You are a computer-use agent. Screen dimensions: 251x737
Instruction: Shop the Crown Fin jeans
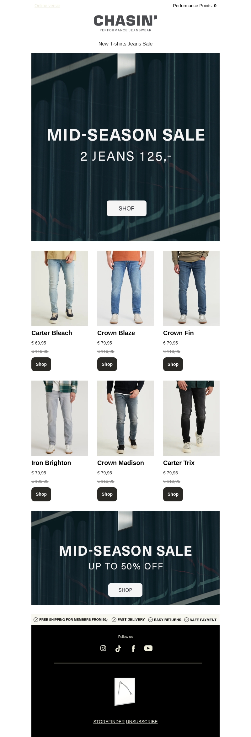point(173,364)
